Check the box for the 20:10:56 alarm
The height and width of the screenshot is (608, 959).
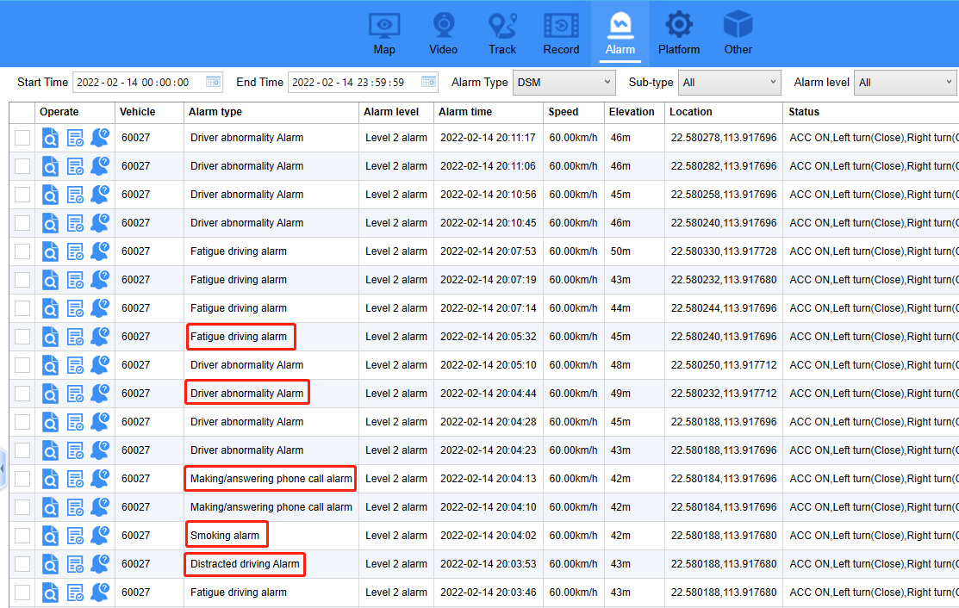[x=22, y=195]
